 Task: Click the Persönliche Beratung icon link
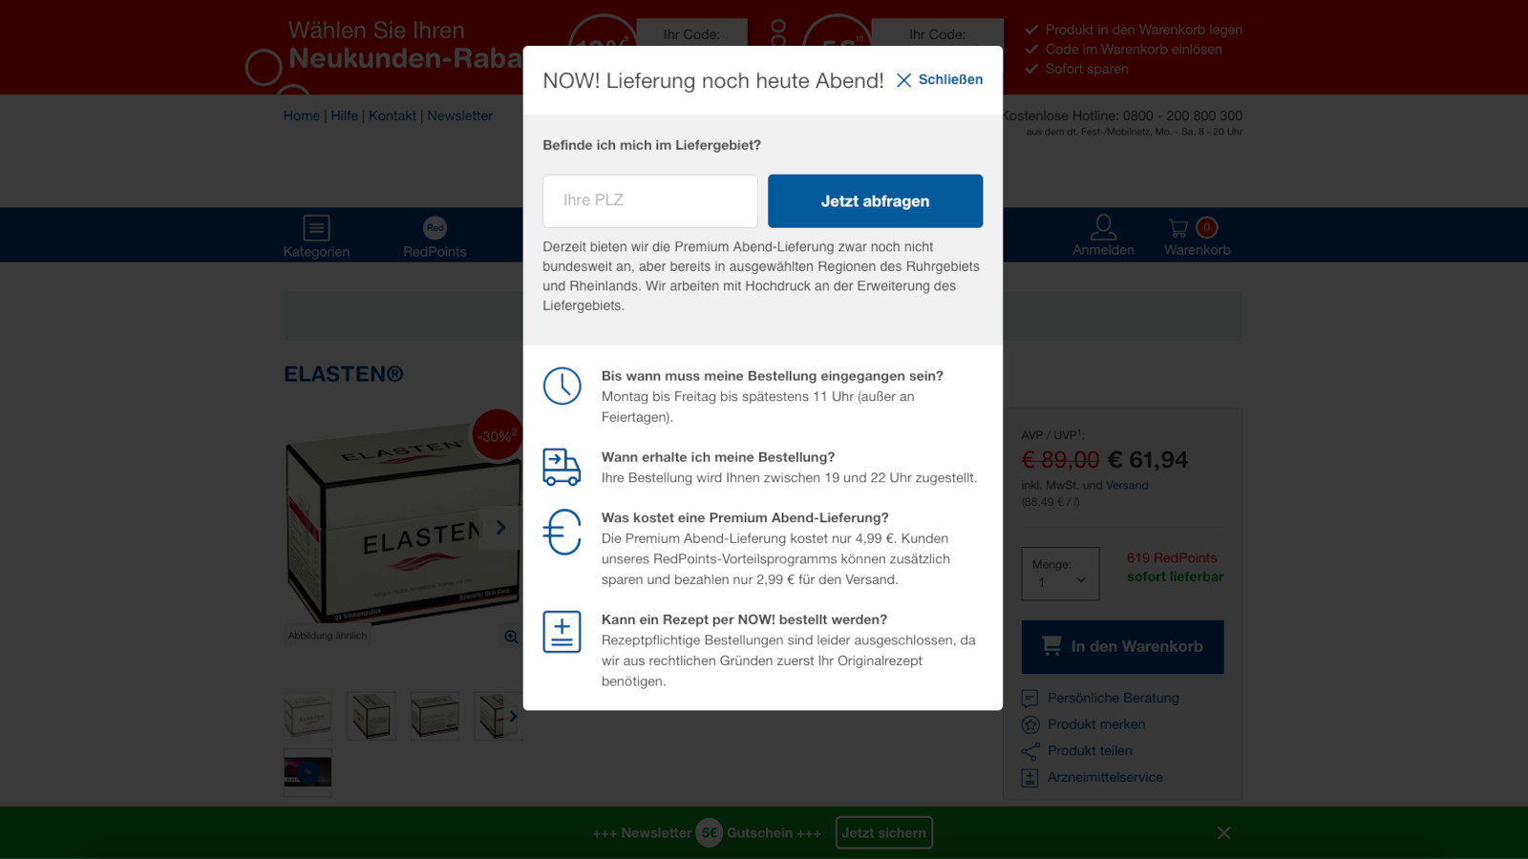coord(1029,699)
